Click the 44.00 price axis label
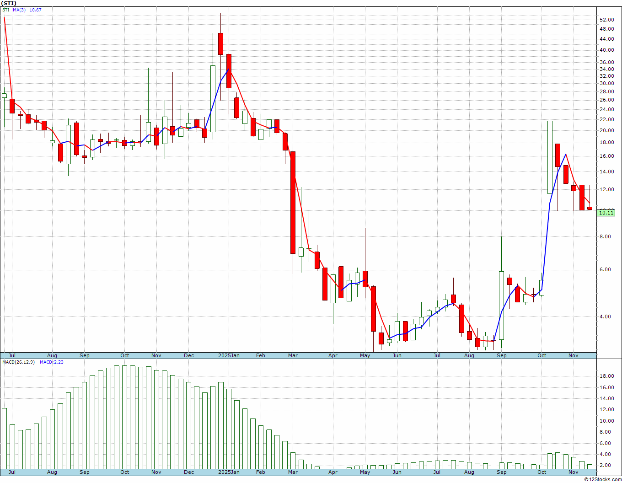 point(606,39)
